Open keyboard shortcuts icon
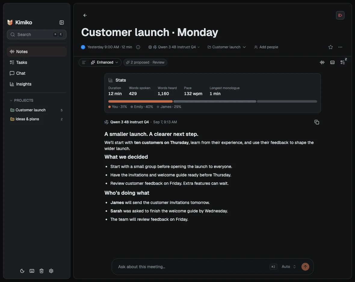The image size is (355, 282). (x=32, y=271)
